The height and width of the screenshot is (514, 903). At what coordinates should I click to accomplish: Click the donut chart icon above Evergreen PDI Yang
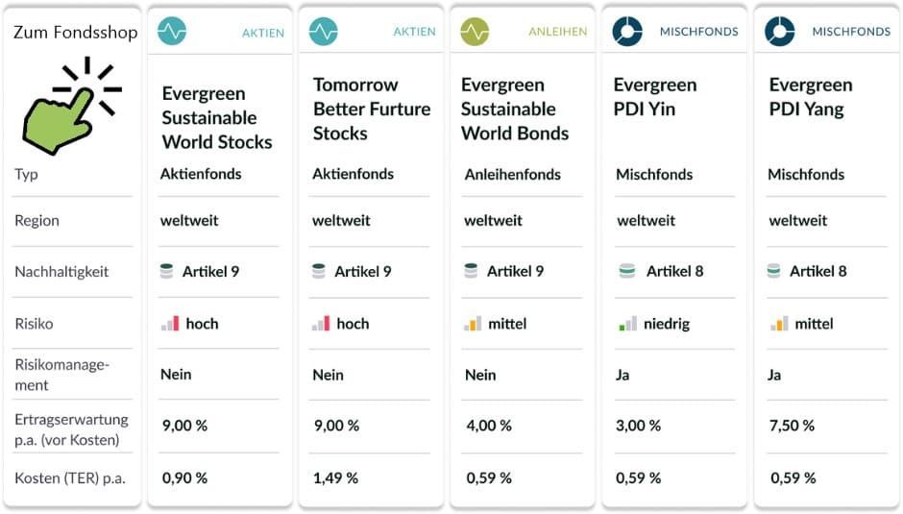pyautogui.click(x=779, y=32)
